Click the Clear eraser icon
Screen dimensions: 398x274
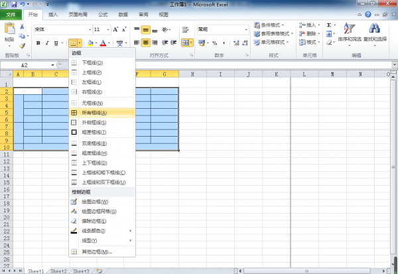(329, 42)
